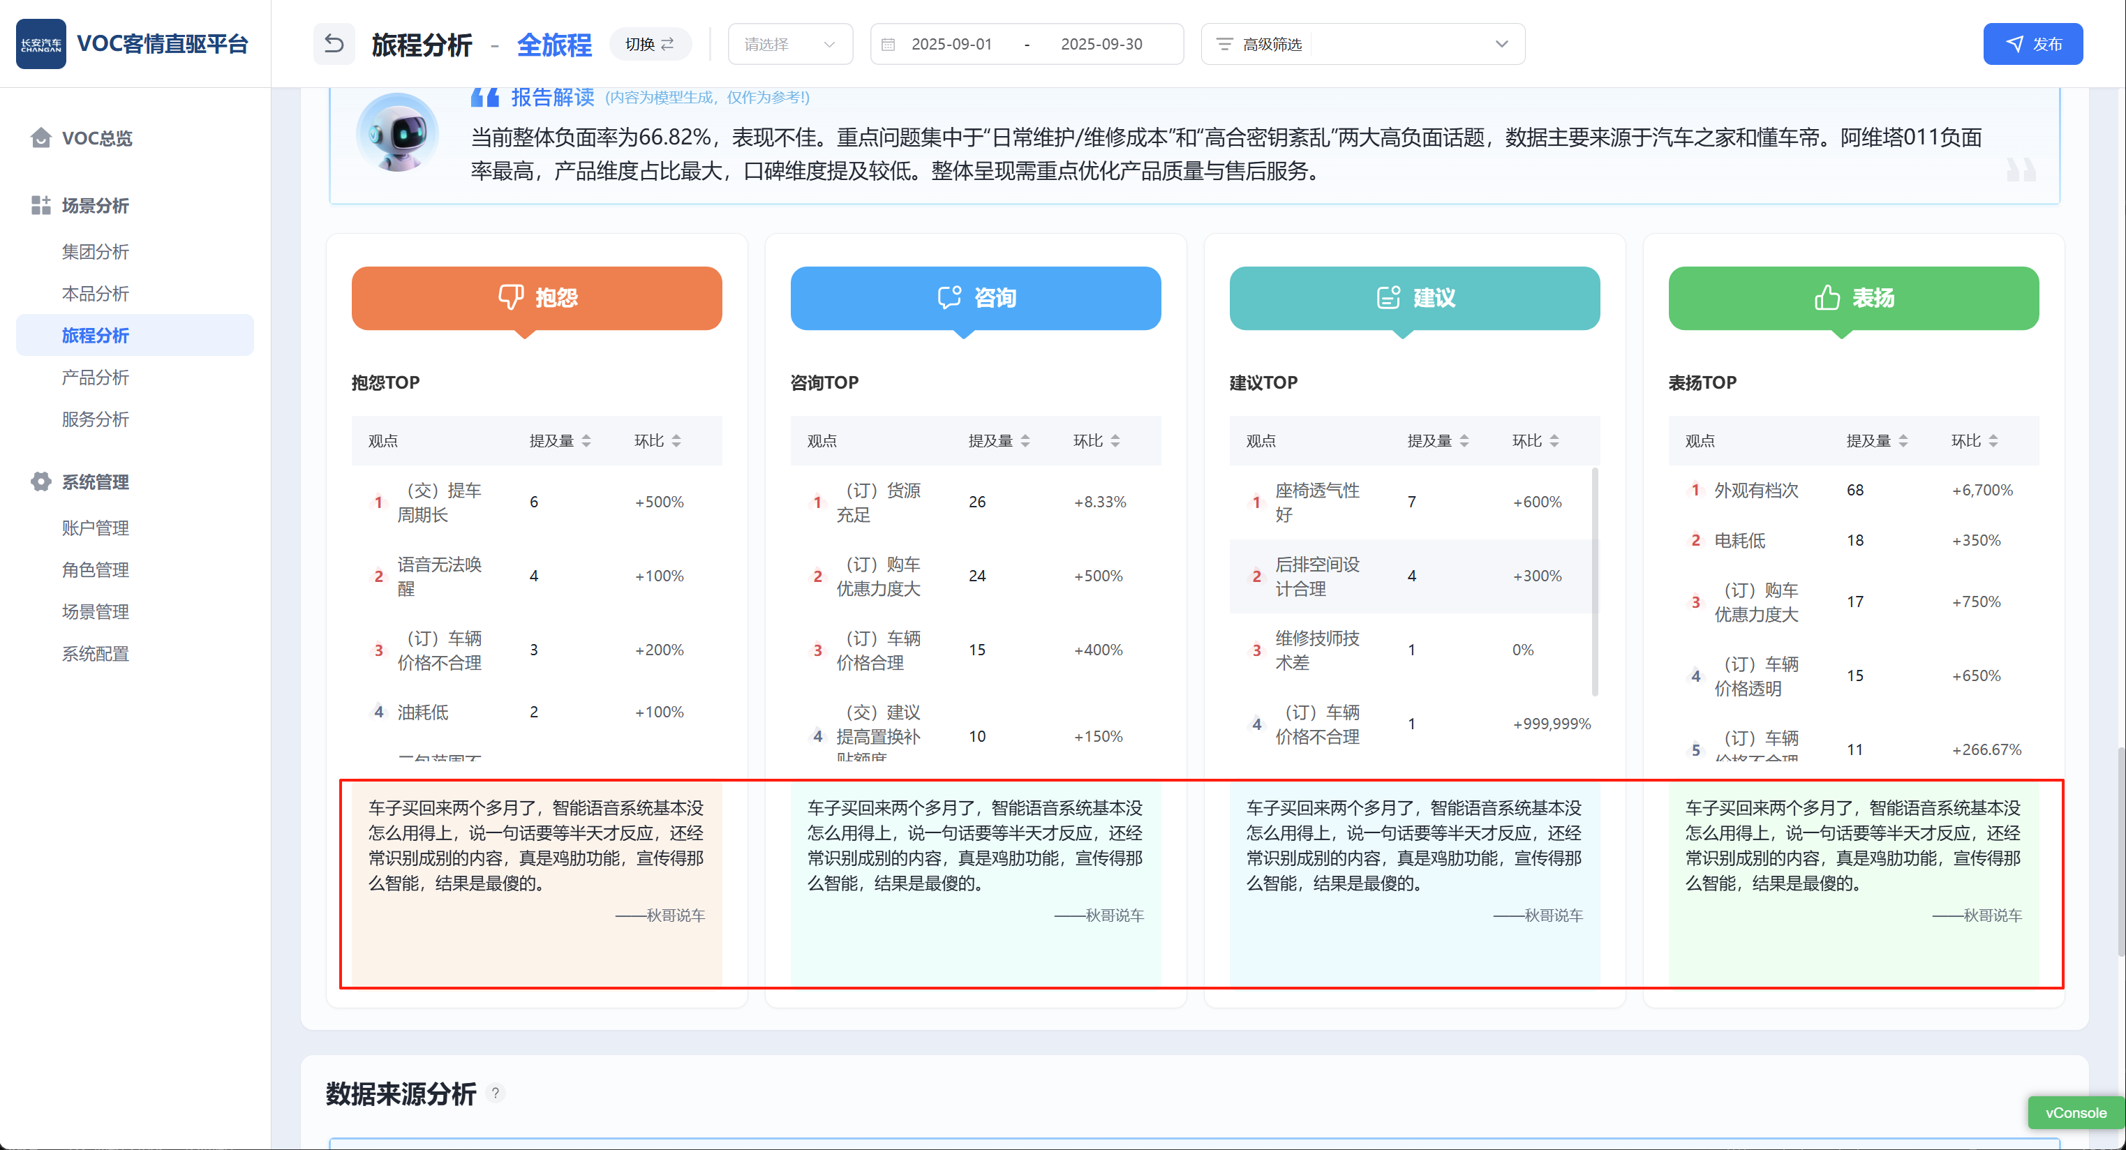This screenshot has height=1150, width=2126.
Task: Click the VOC总览 home icon
Action: coord(40,137)
